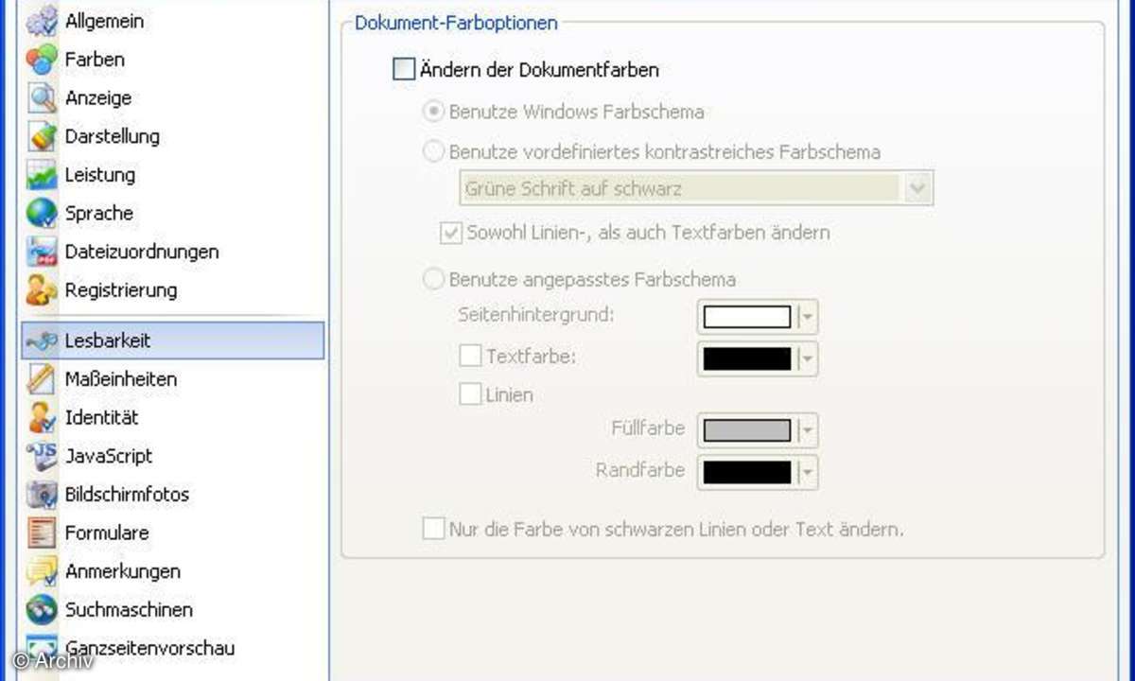Open the Leistung category
Image resolution: width=1135 pixels, height=681 pixels.
[x=99, y=175]
